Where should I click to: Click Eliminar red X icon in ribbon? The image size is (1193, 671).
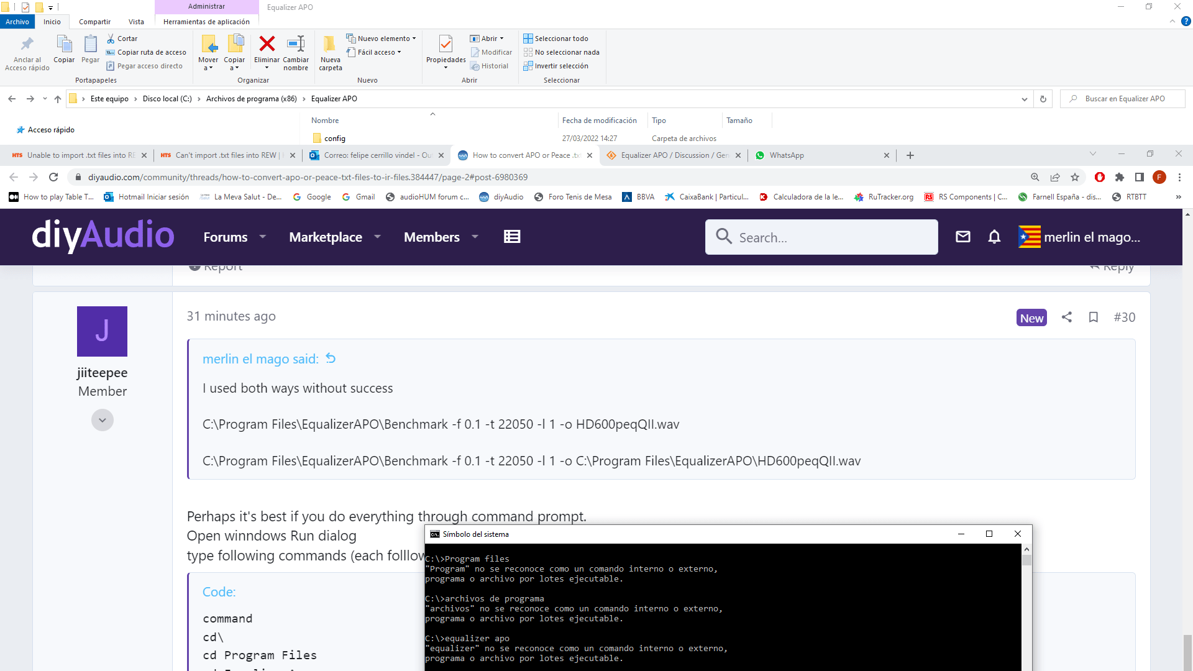point(267,43)
